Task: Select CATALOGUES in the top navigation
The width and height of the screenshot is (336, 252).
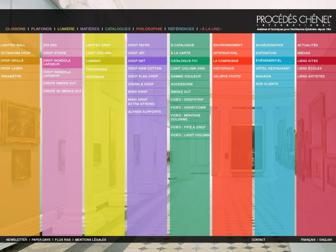Action: 118,29
